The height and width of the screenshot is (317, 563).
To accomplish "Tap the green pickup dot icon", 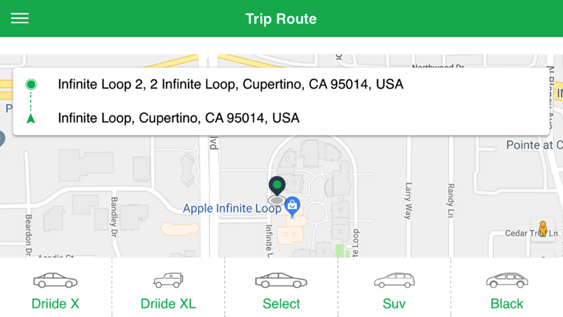I will pyautogui.click(x=31, y=84).
